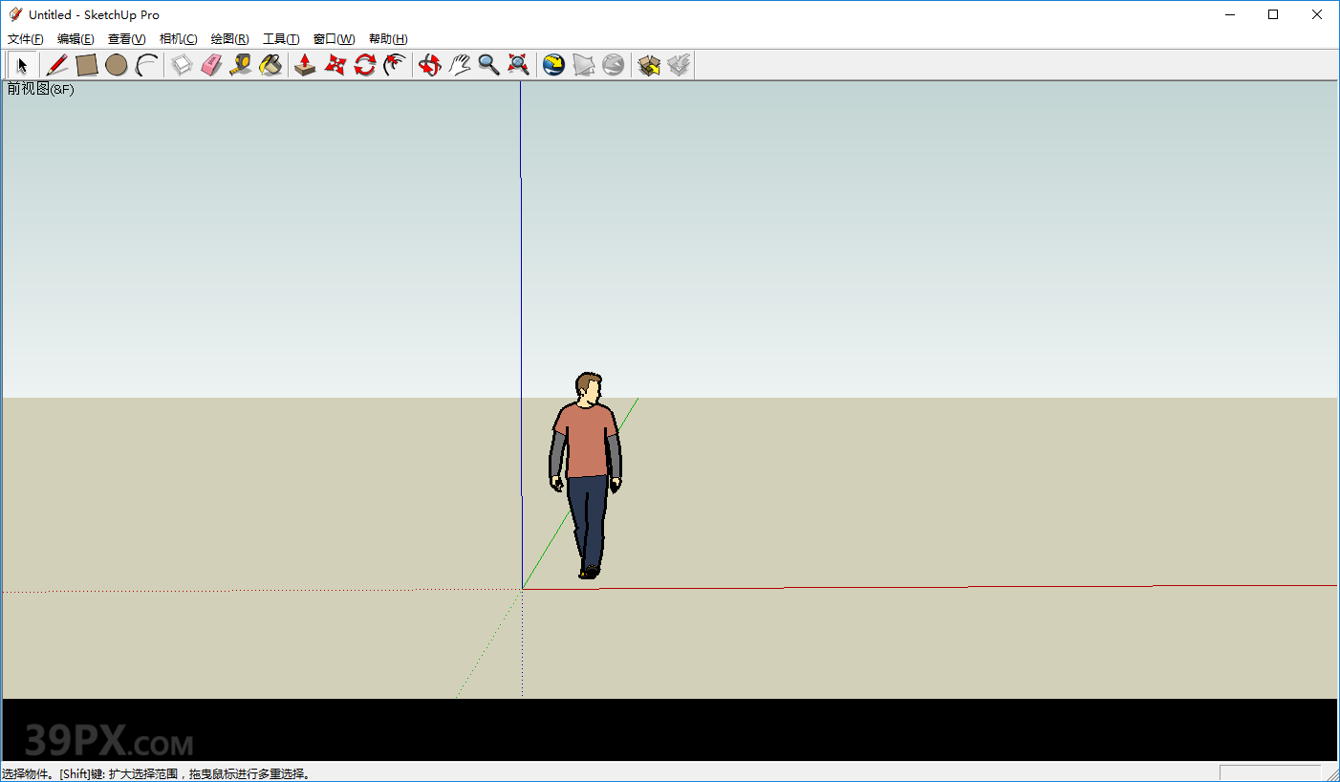Image resolution: width=1340 pixels, height=782 pixels.
Task: Activate the Rectangle drawing tool
Action: [x=86, y=64]
